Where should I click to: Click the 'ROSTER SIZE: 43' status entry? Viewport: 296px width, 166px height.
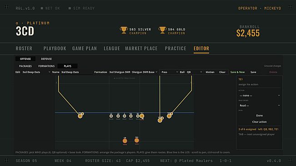(103, 161)
